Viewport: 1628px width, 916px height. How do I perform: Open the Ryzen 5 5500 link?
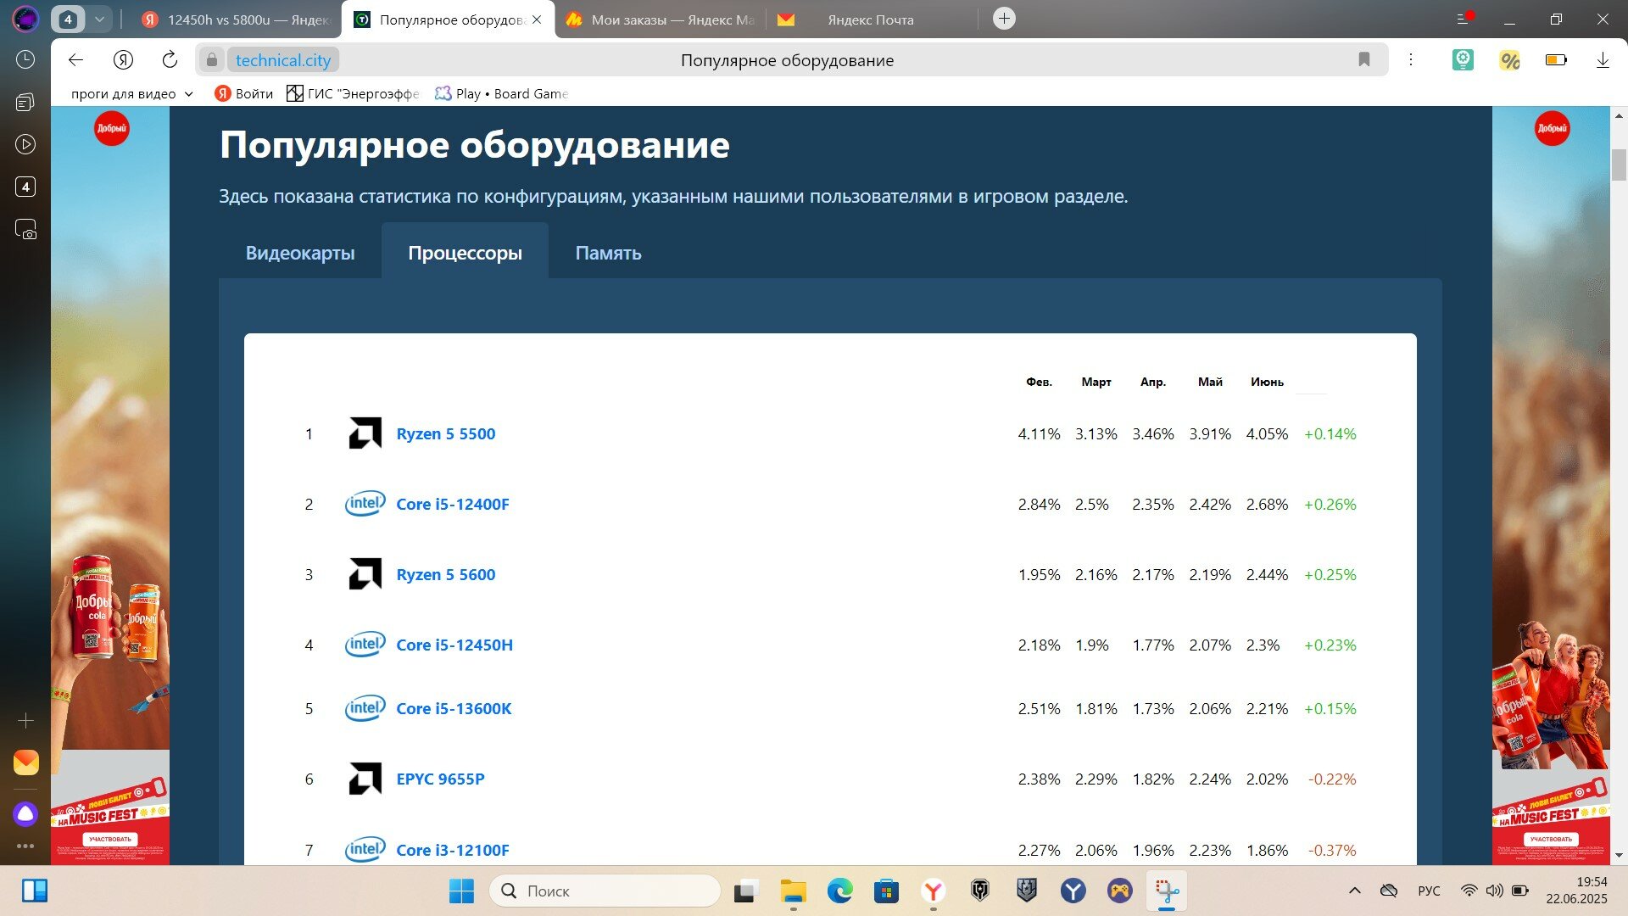click(x=445, y=434)
